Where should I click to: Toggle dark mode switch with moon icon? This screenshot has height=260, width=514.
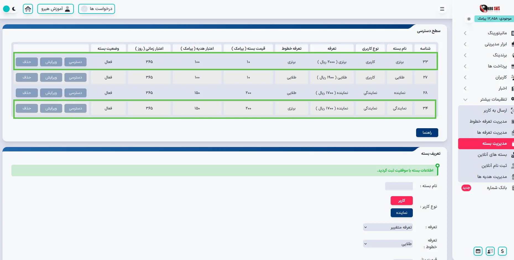pyautogui.click(x=10, y=9)
